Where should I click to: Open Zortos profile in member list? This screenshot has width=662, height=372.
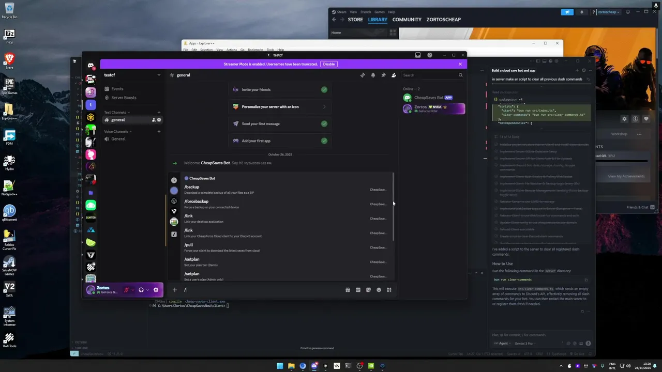(433, 109)
